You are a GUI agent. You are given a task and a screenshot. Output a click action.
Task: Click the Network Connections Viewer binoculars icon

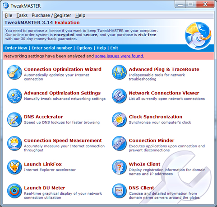(x=119, y=96)
